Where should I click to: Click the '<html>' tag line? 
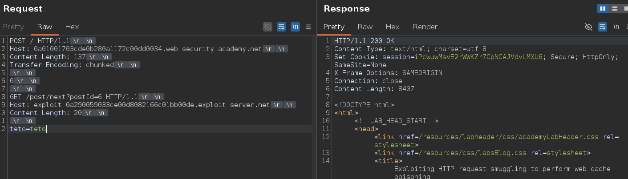346,113
